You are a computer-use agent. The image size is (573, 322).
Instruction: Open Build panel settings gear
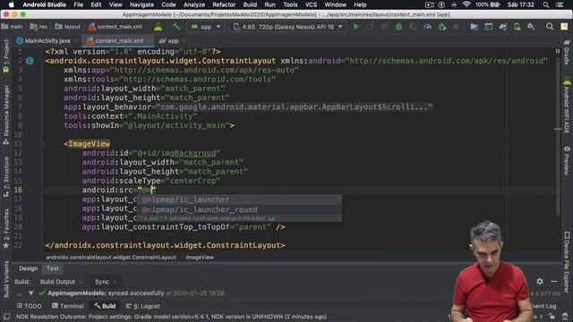tap(540, 281)
